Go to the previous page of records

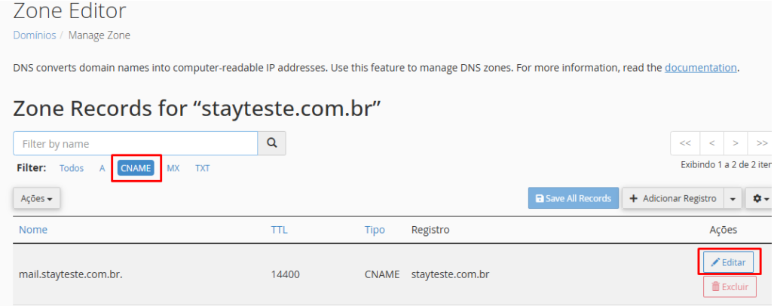tap(711, 143)
